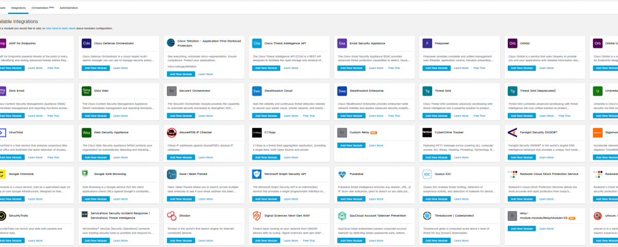Add New Module for Qualys IOC
The width and height of the screenshot is (618, 247).
tap(436, 199)
